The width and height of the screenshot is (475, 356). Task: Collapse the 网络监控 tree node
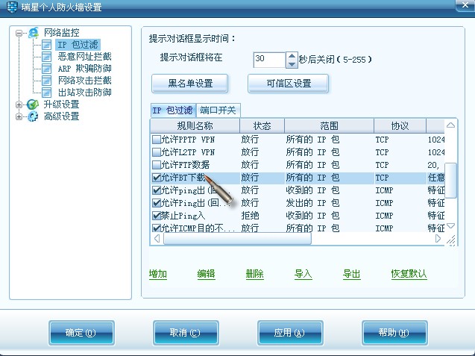click(x=19, y=33)
